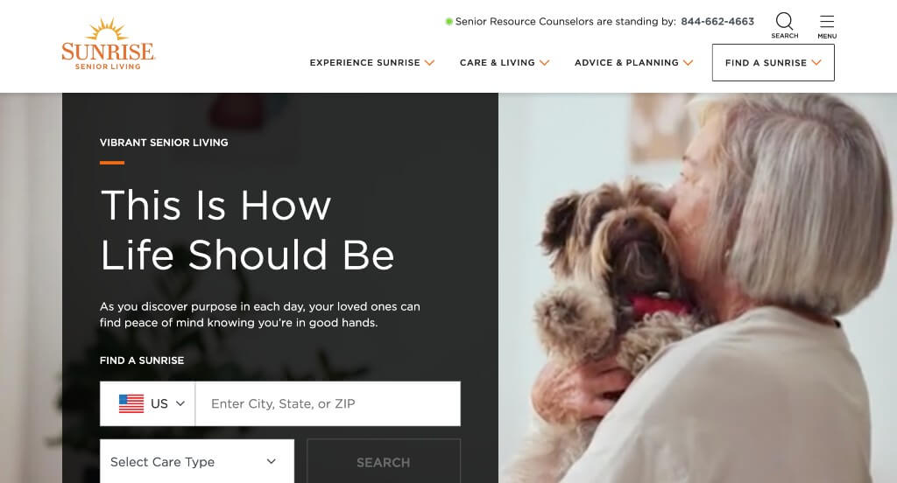The height and width of the screenshot is (483, 897).
Task: Call the 844-662-4663 phone link
Action: click(717, 22)
